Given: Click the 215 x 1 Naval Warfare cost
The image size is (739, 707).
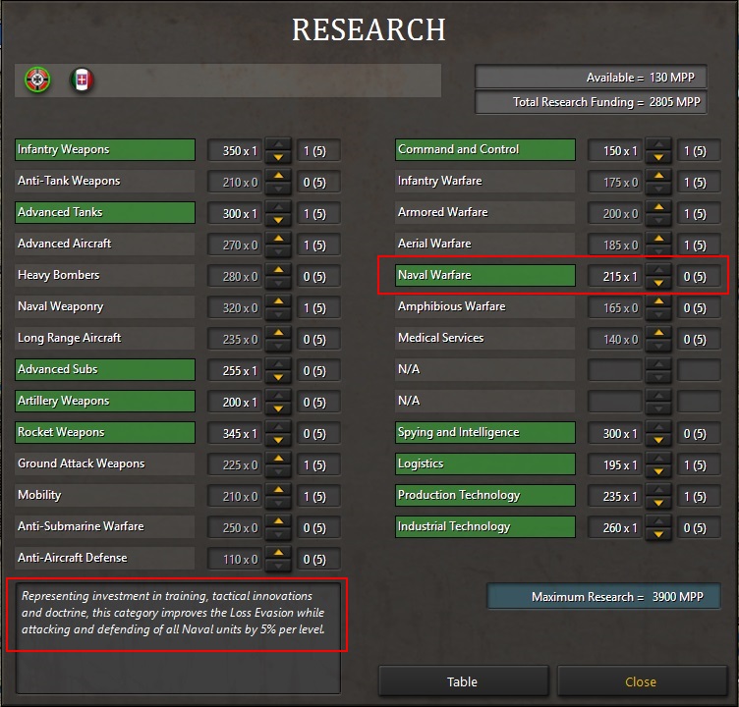Looking at the screenshot, I should click(x=615, y=277).
